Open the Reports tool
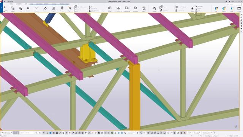243x137 pixels. click(144, 9)
